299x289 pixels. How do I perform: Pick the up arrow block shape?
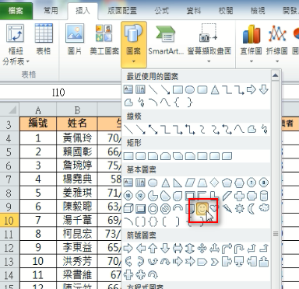153,249
